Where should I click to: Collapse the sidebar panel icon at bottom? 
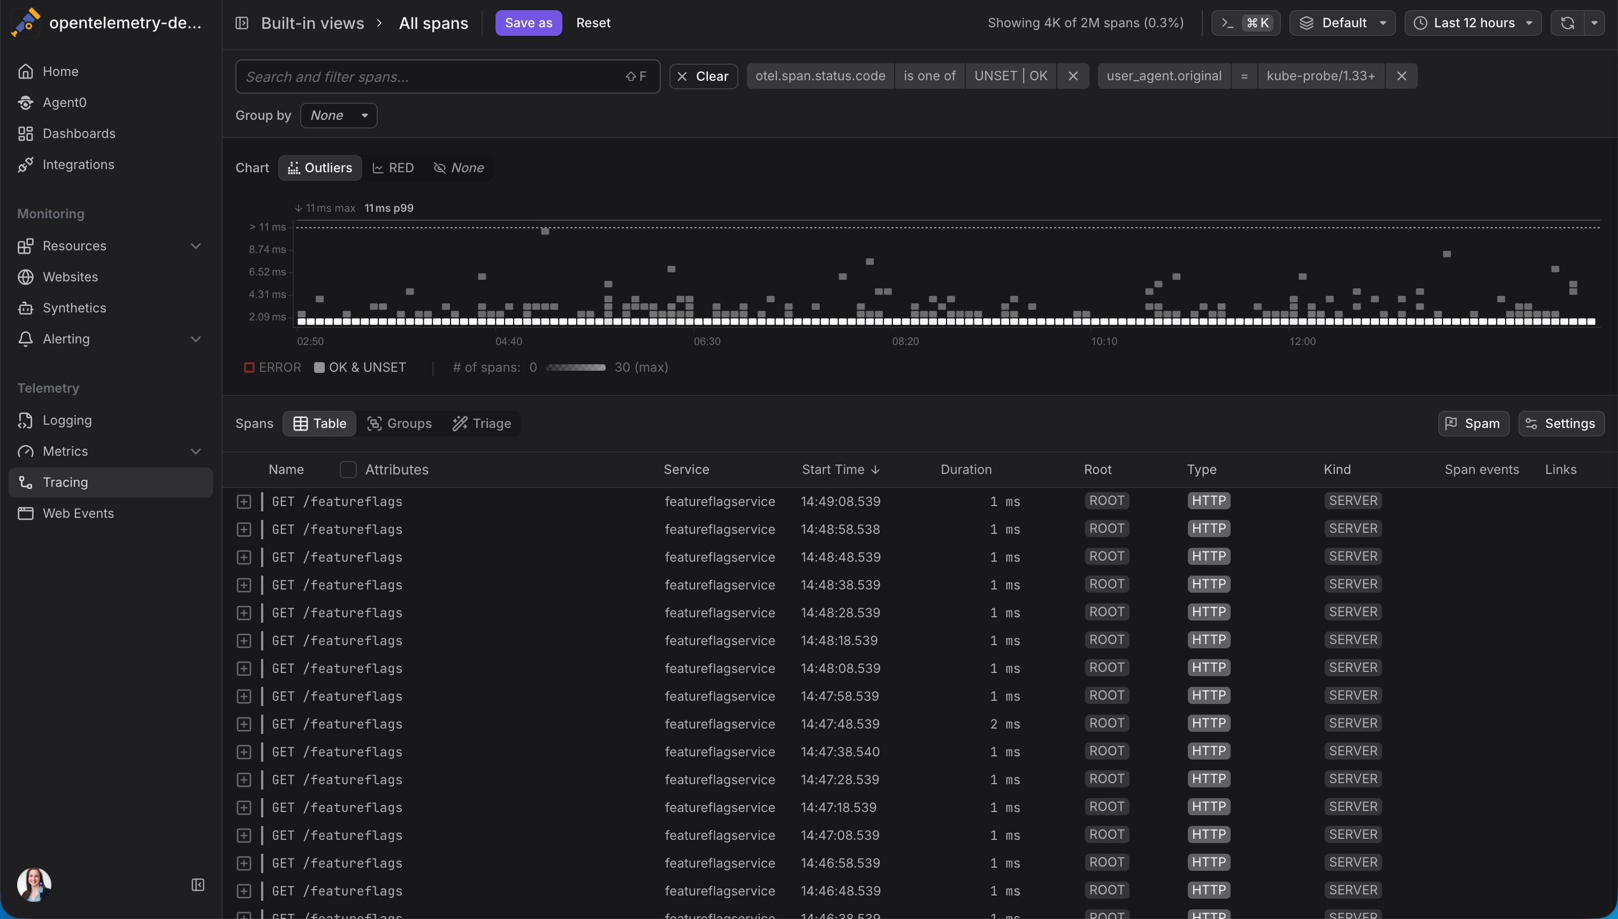(197, 885)
